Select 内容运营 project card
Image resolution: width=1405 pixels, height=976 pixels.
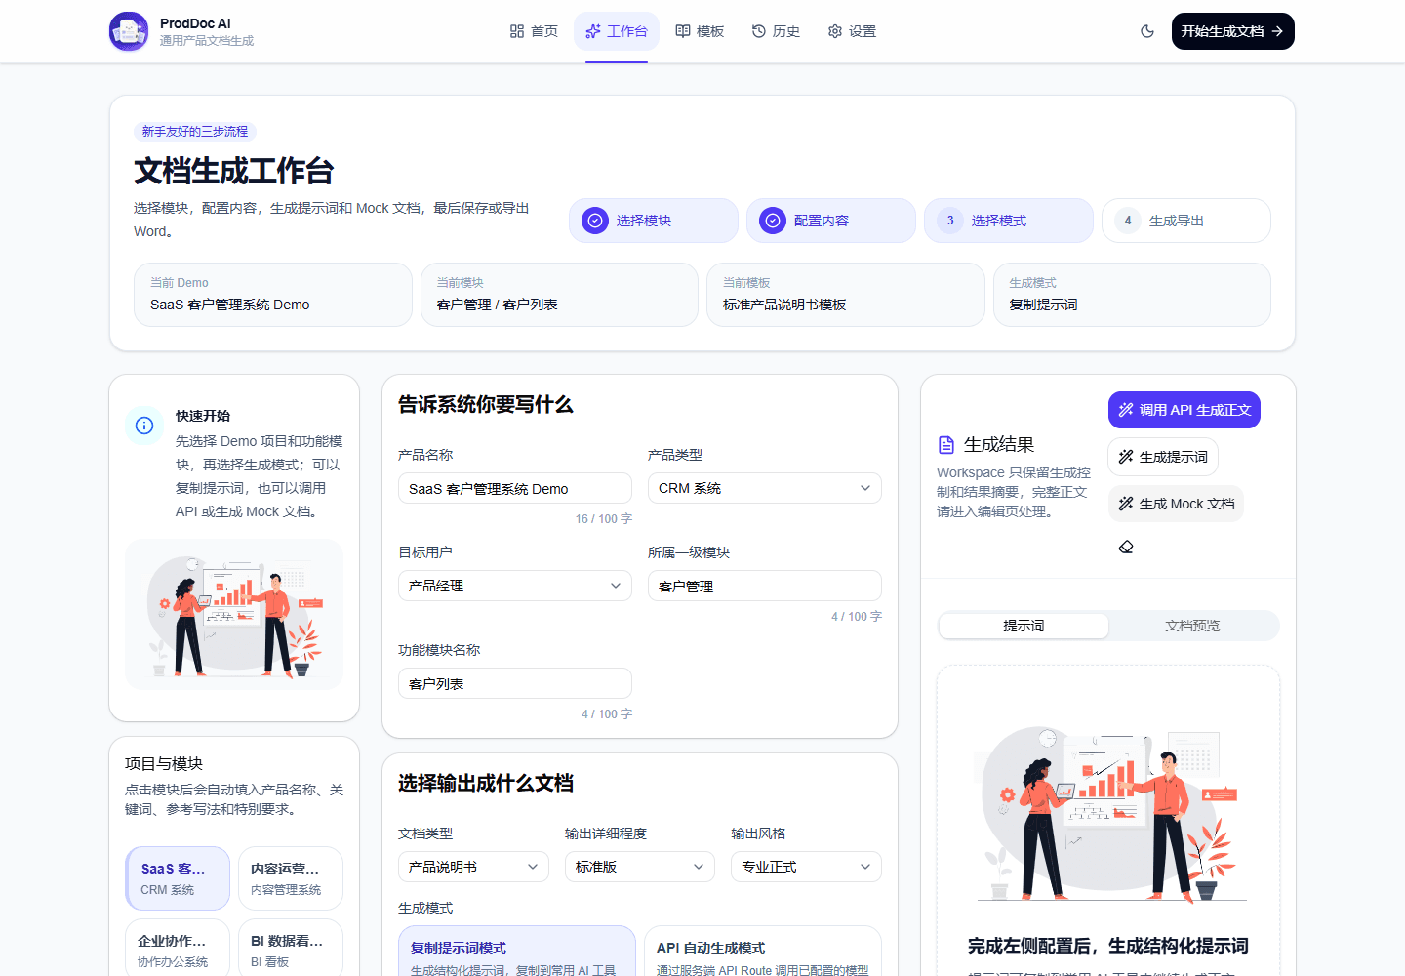pos(291,878)
